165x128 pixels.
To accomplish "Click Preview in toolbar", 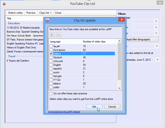I will [x=31, y=13].
